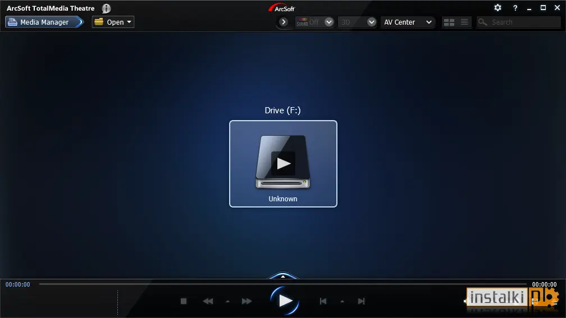Click the Open folder menu button
Image resolution: width=566 pixels, height=318 pixels.
[113, 22]
